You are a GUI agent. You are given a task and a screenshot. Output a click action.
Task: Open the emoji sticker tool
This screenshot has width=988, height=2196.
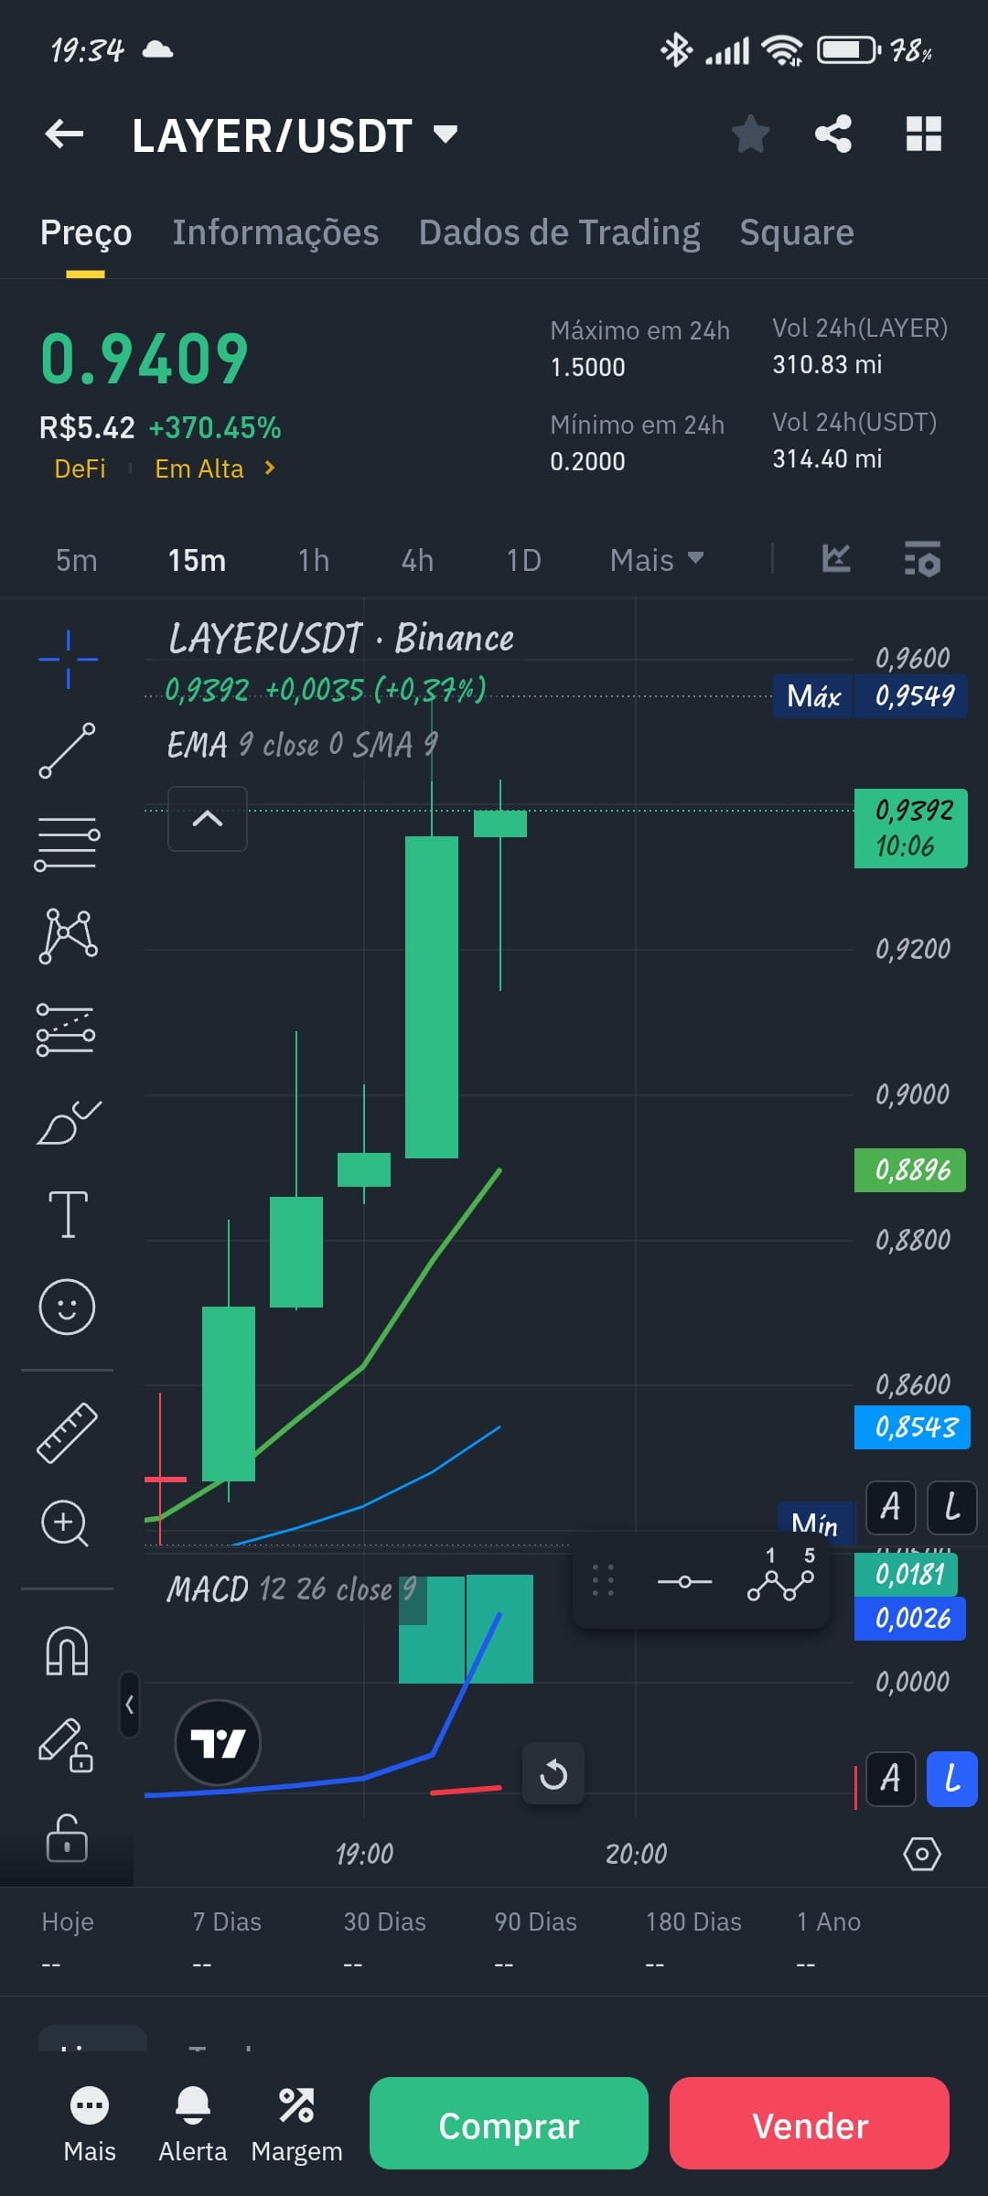pos(67,1307)
